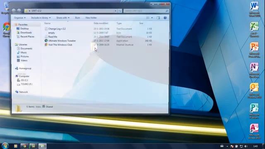The height and width of the screenshot is (149, 265).
Task: Select Libraries in the navigation pane
Action: [x=23, y=45]
